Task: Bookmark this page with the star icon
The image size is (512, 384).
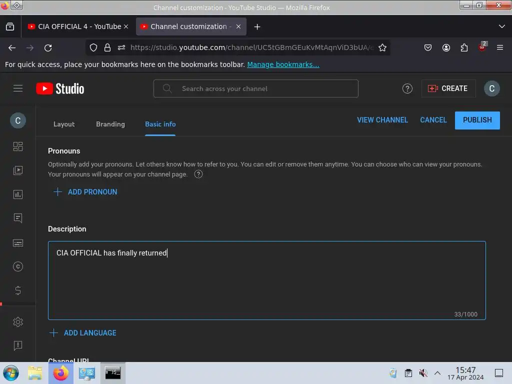Action: click(382, 47)
